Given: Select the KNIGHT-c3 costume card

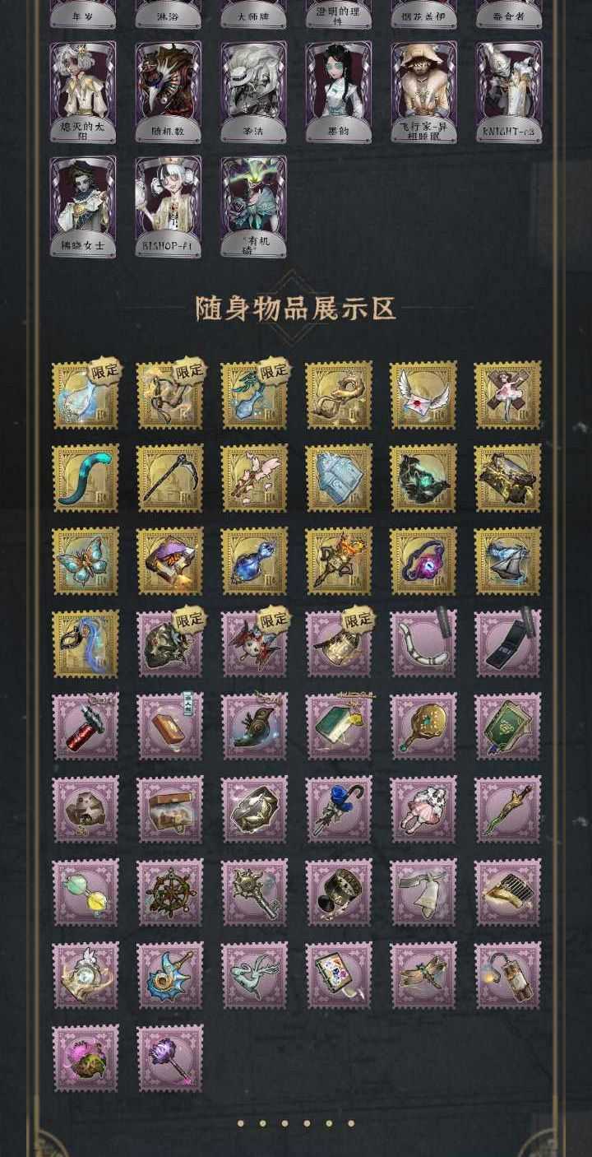Looking at the screenshot, I should (x=509, y=92).
